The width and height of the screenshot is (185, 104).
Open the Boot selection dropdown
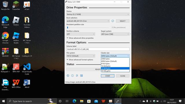click(x=88, y=21)
